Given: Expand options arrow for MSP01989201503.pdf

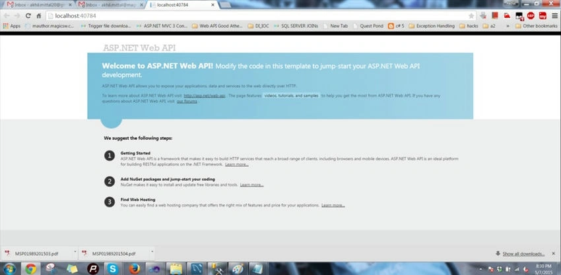Looking at the screenshot, I should click(x=75, y=252).
